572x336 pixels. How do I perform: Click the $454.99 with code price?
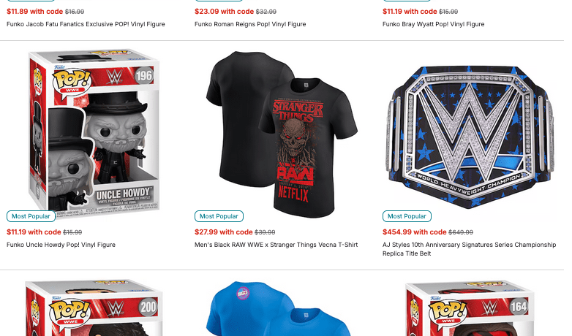click(x=415, y=232)
